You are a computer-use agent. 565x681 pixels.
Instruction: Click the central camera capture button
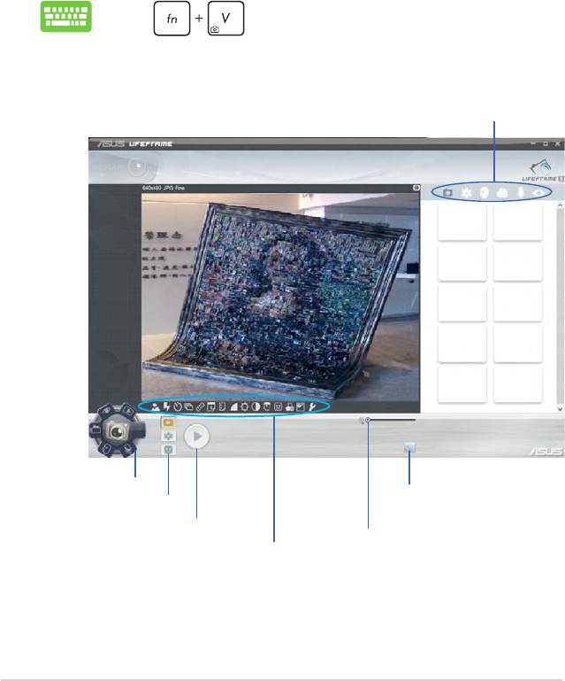coord(118,431)
